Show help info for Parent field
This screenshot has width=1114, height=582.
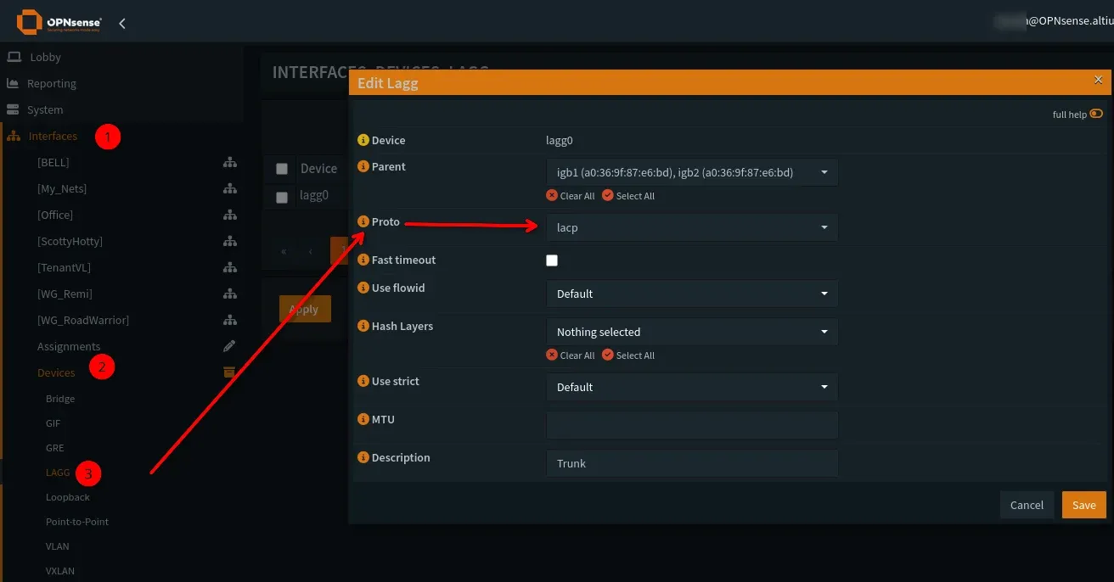pyautogui.click(x=363, y=167)
